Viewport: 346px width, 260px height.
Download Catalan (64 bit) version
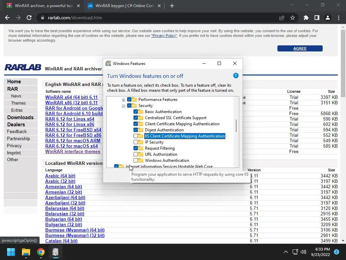coord(61,241)
